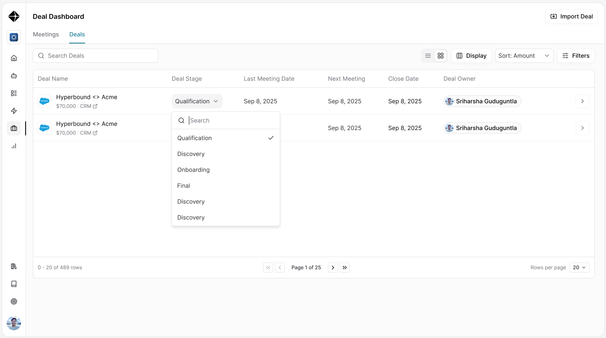Open the home icon in sidebar

(x=14, y=58)
